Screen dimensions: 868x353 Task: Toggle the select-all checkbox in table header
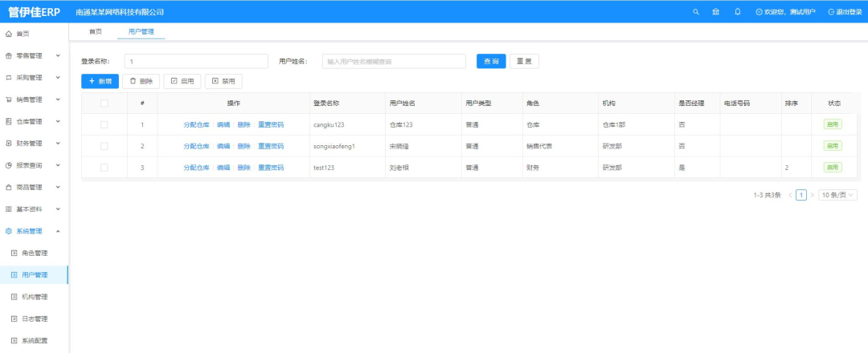pos(104,103)
